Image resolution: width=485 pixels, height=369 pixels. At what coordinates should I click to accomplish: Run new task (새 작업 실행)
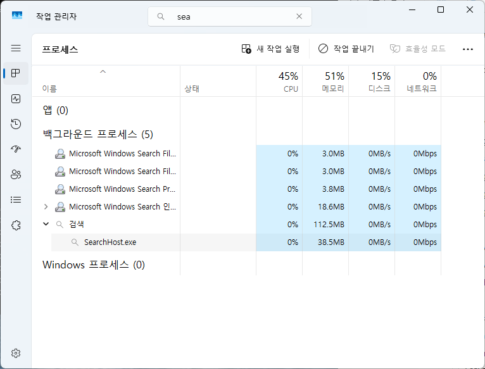pos(270,49)
